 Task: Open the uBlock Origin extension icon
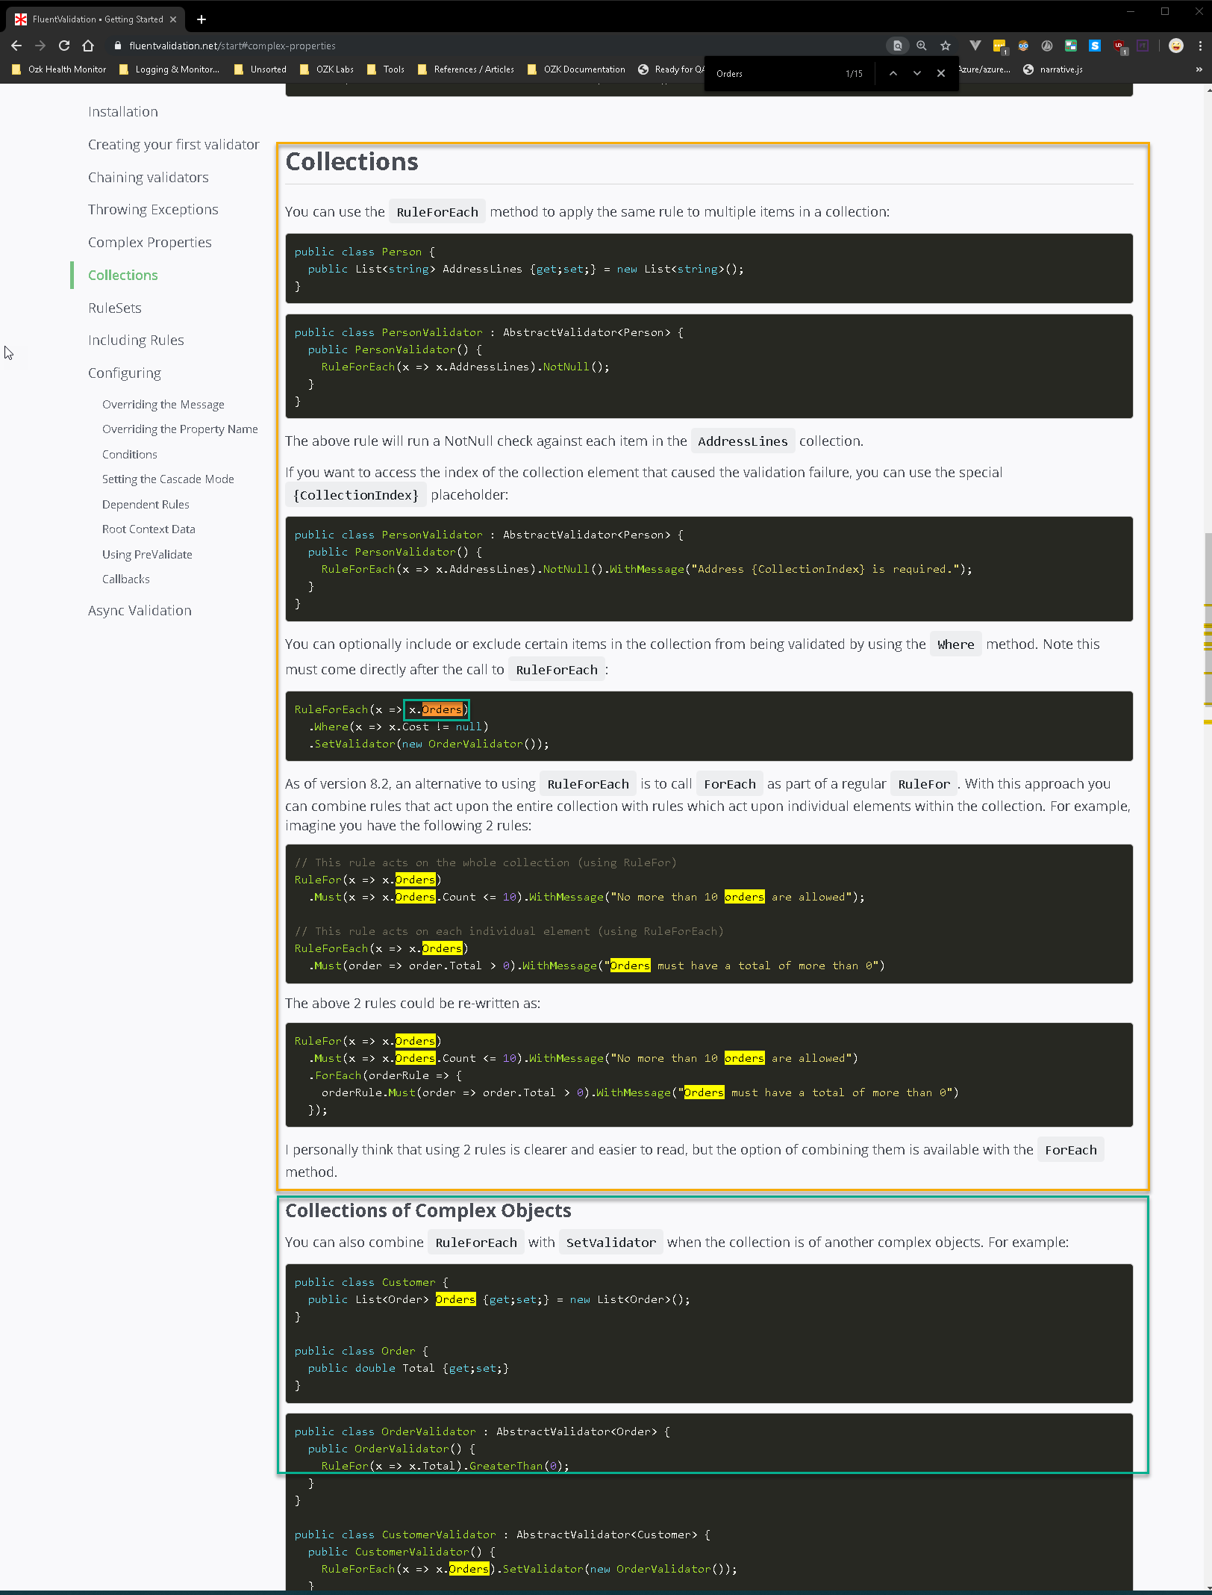pyautogui.click(x=1119, y=46)
